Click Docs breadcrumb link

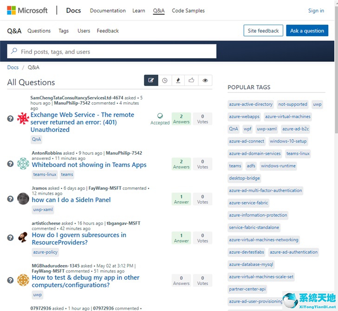pos(13,67)
